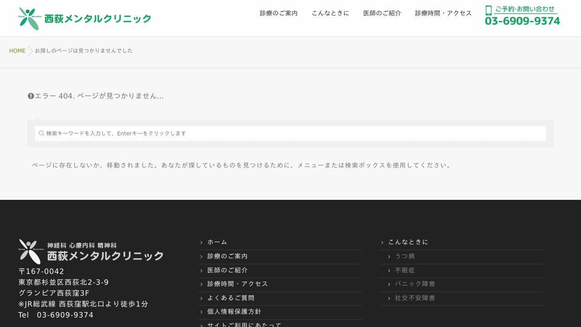Screen dimensions: 581x327
Task: Click the breadcrumb arrow after HOME
Action: point(30,51)
